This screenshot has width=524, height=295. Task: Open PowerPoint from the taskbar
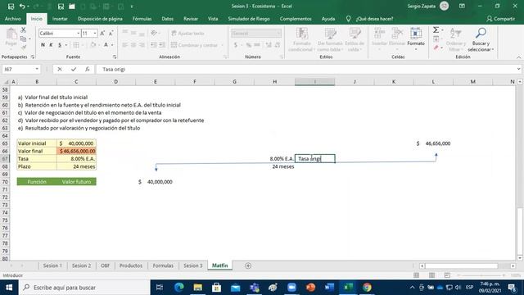pyautogui.click(x=310, y=288)
